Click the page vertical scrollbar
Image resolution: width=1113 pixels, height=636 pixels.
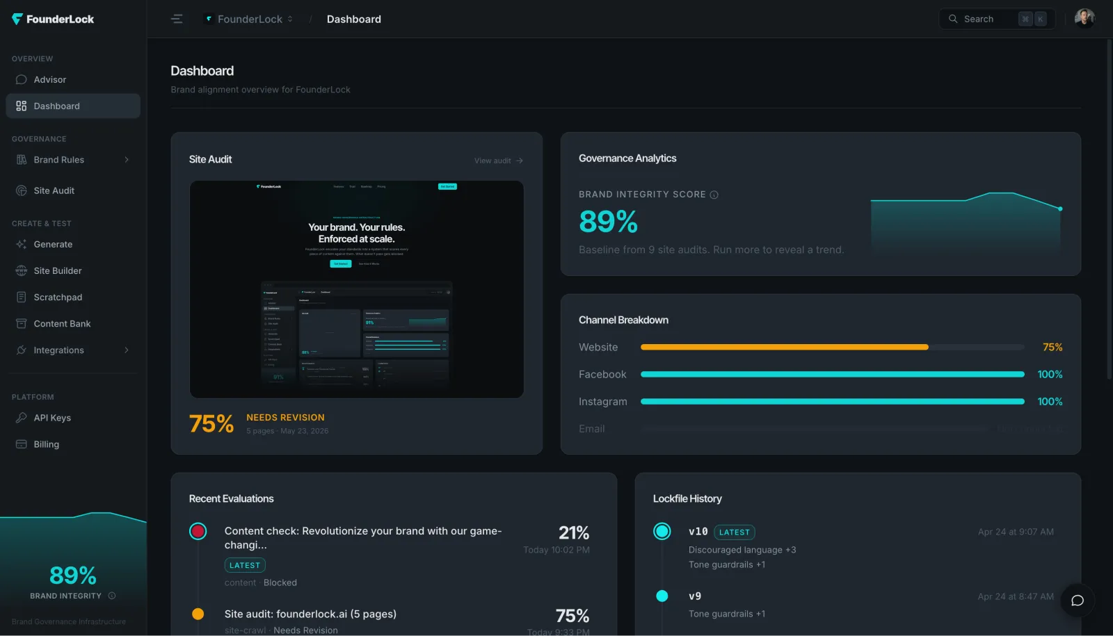click(1109, 209)
